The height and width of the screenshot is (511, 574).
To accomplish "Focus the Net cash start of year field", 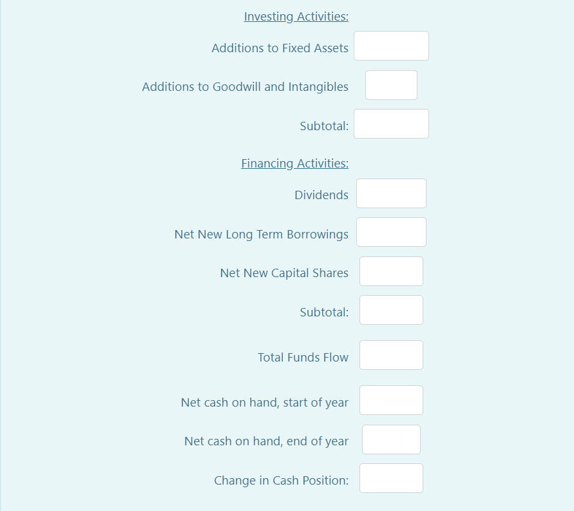I will point(391,400).
